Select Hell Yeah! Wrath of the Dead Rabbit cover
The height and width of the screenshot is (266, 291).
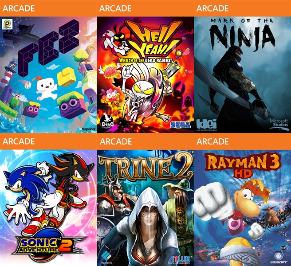click(145, 75)
